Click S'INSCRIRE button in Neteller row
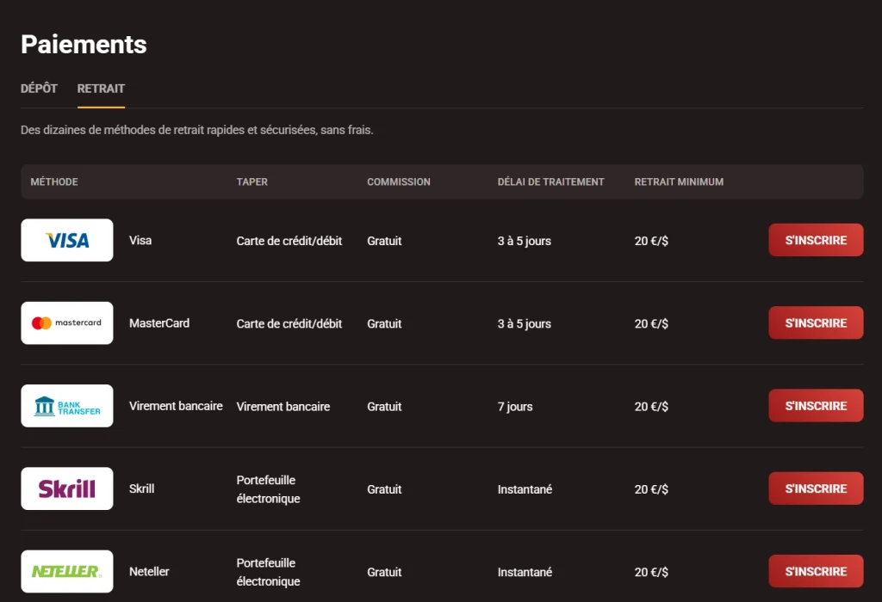Screen dimensions: 882x602 pyautogui.click(x=816, y=571)
